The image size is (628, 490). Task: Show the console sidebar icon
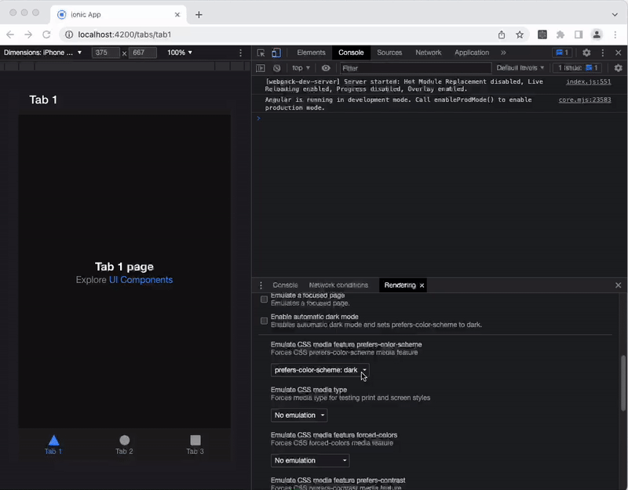coord(261,68)
